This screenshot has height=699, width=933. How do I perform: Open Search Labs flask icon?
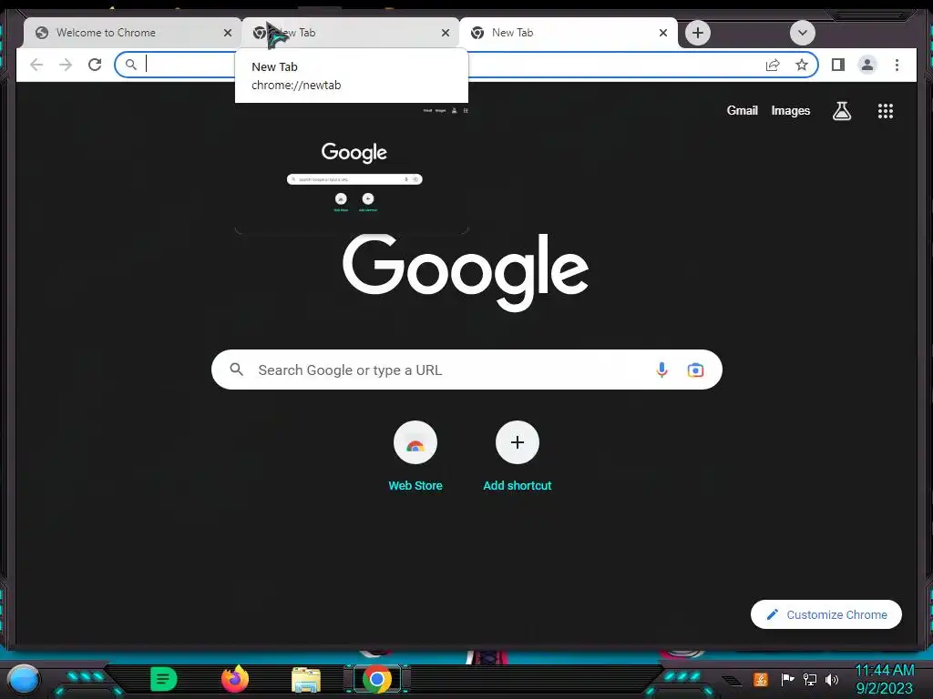tap(841, 110)
